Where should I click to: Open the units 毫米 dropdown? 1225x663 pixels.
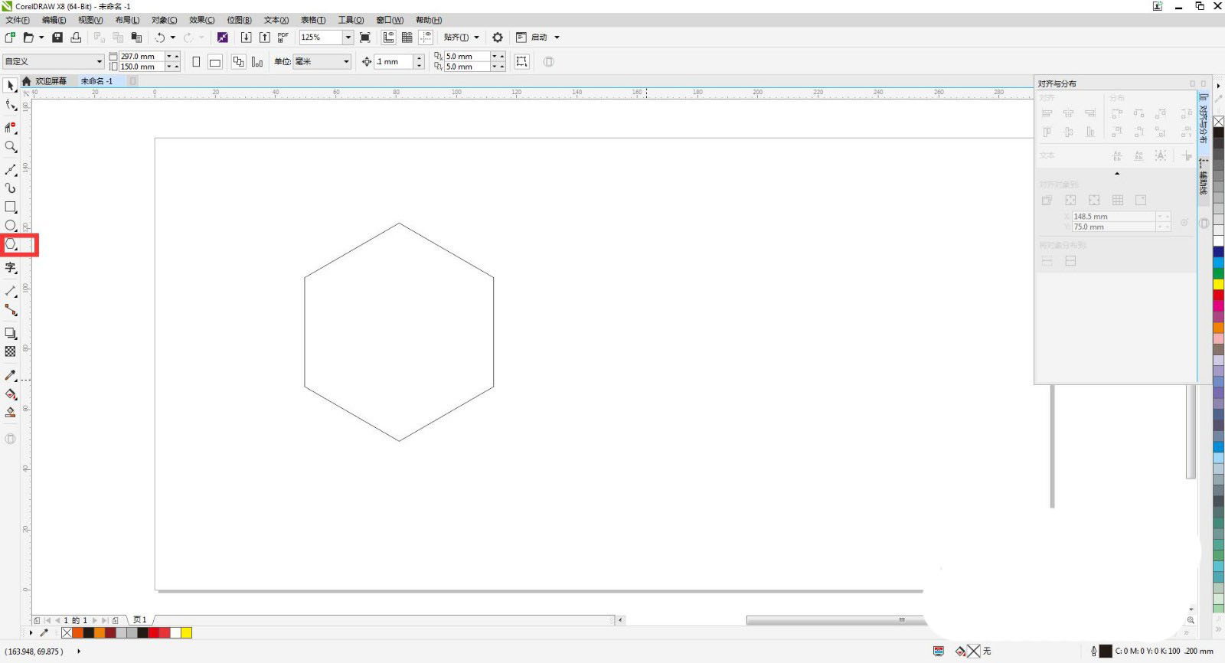[346, 61]
